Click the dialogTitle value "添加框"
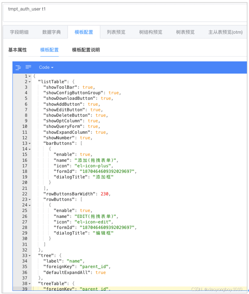The width and height of the screenshot is (249, 294). coord(103,177)
